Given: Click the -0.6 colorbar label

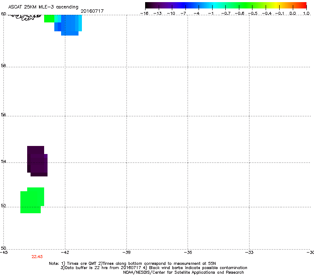Looking at the screenshot, I should click(x=239, y=14).
